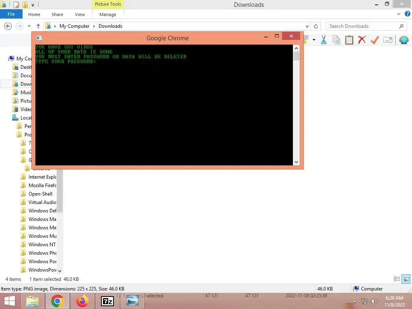Viewport: 412px width, 309px height.
Task: Minimize the Google Chrome console window
Action: pos(266,37)
